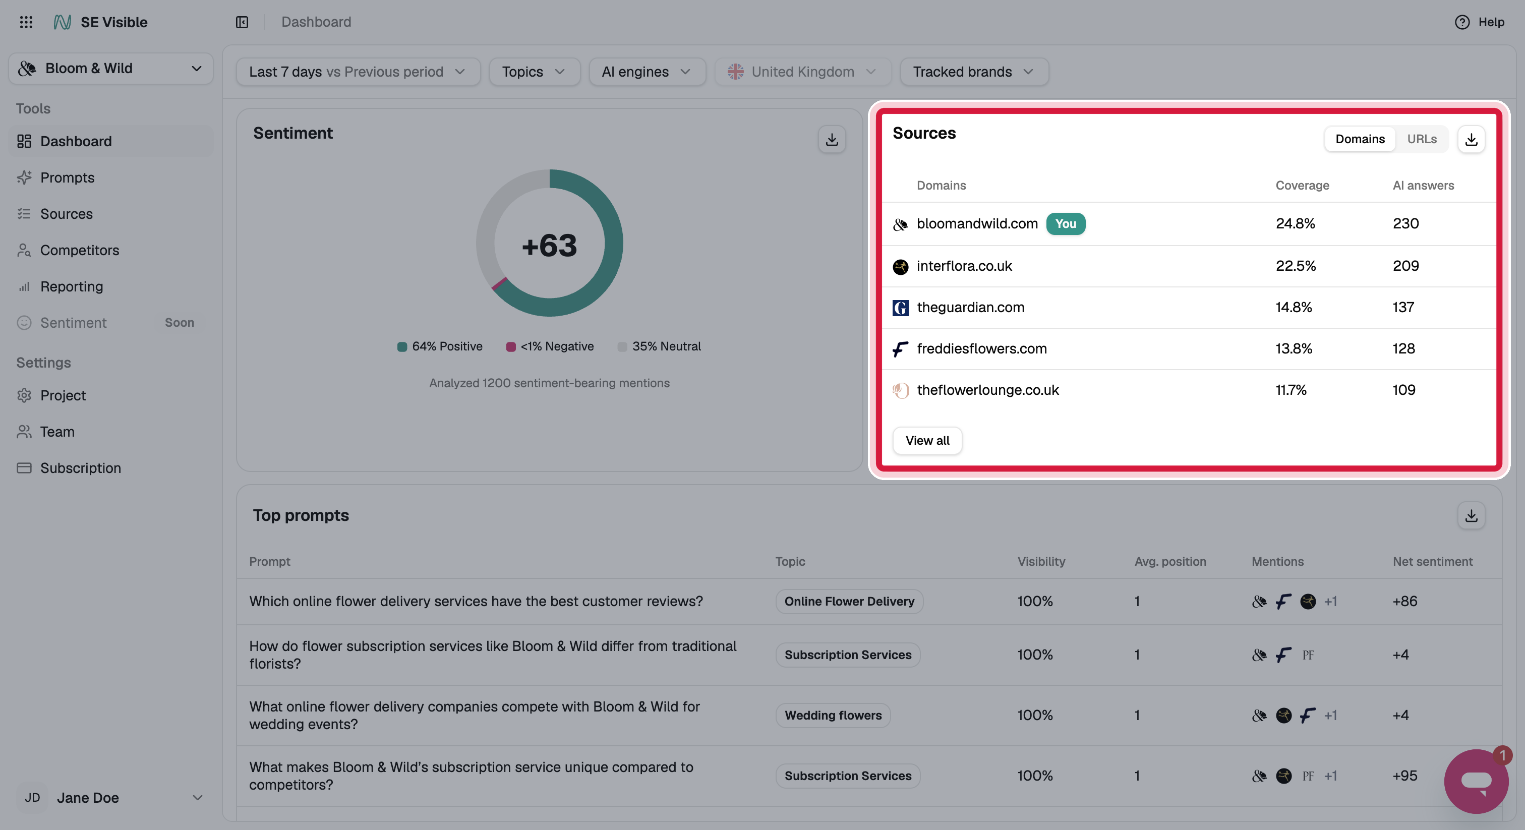The height and width of the screenshot is (830, 1525).
Task: Open Prompts in the sidebar
Action: point(111,177)
